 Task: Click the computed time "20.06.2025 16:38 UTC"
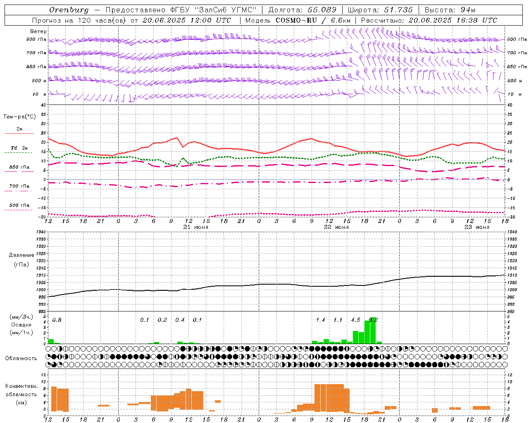(x=453, y=20)
